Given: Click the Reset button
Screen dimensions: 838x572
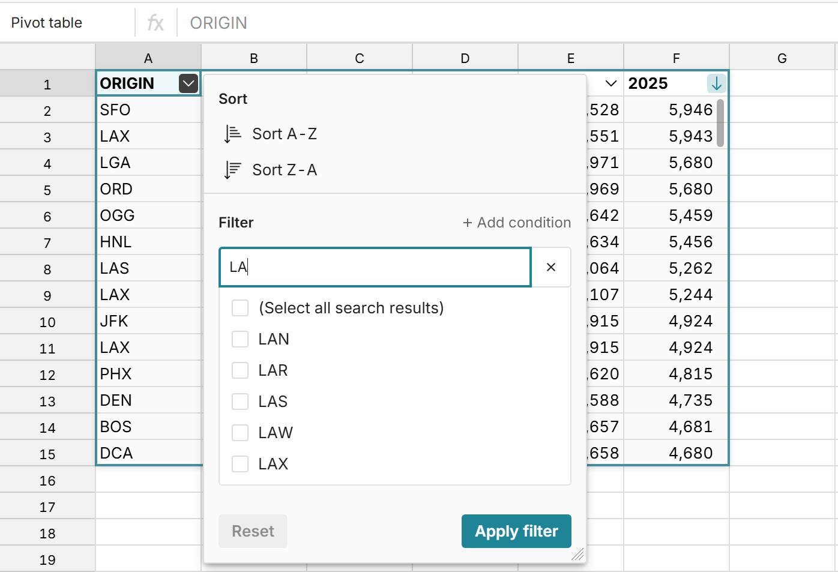Looking at the screenshot, I should coord(253,531).
